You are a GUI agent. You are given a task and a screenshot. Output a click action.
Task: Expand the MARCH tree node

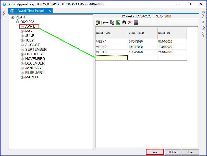22,77
